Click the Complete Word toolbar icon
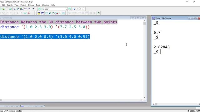200x112 pixels. (x=33, y=9)
